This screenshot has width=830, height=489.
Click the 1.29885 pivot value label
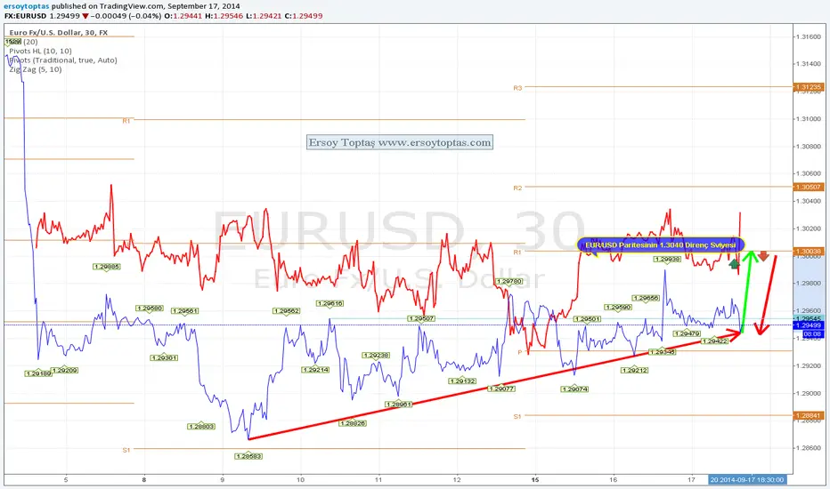[x=106, y=267]
